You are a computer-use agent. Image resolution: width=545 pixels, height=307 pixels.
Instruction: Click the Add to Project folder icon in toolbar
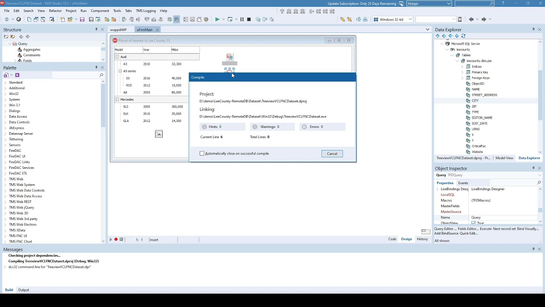pyautogui.click(x=107, y=19)
